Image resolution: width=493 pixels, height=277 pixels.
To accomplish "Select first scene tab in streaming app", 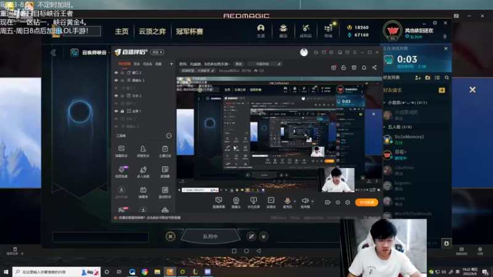I will 124,64.
